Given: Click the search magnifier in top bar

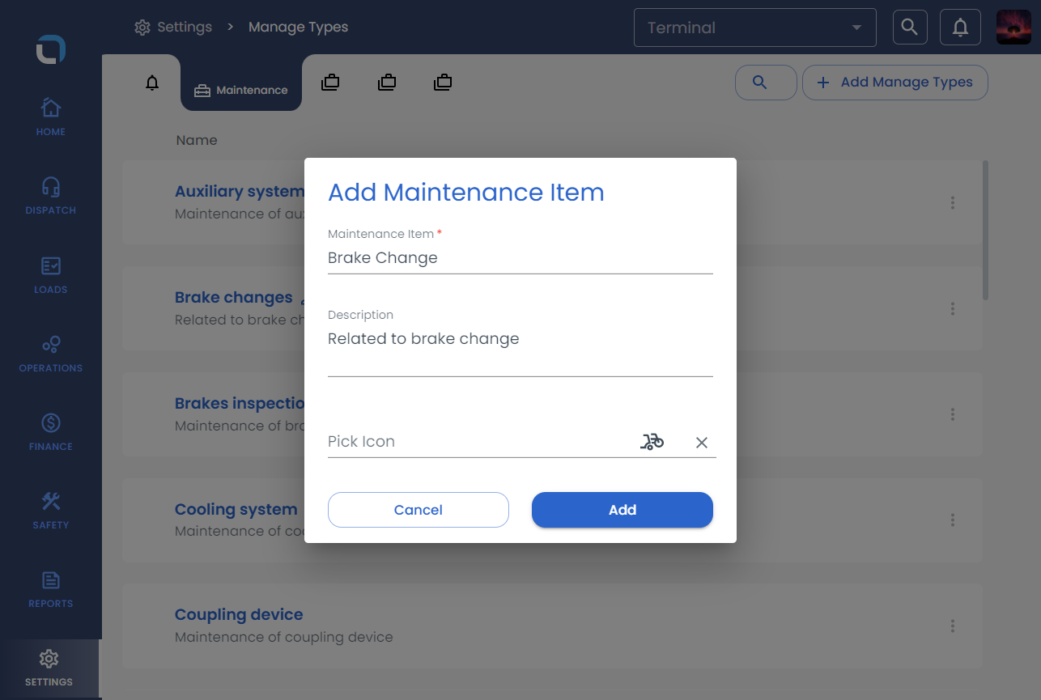Looking at the screenshot, I should pyautogui.click(x=909, y=28).
